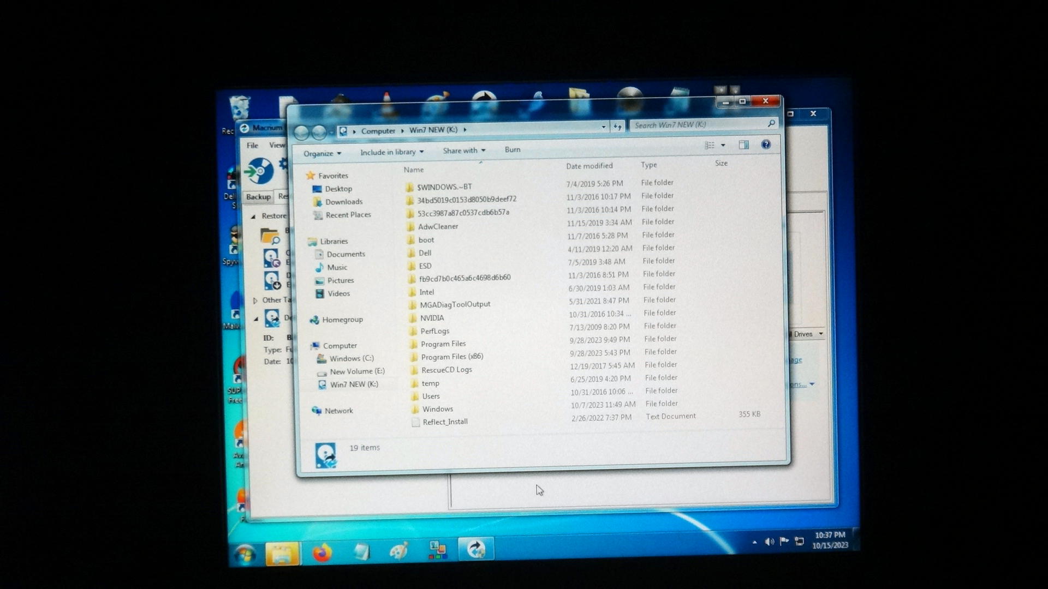Screen dimensions: 1048x589
Task: Sort by the Name column header
Action: [x=414, y=170]
